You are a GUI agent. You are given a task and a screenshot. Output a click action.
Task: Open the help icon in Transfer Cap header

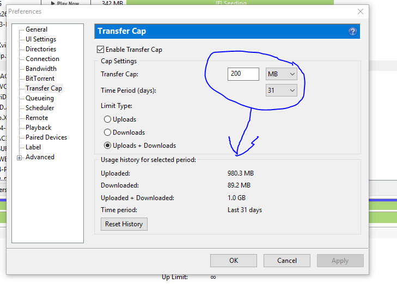352,32
